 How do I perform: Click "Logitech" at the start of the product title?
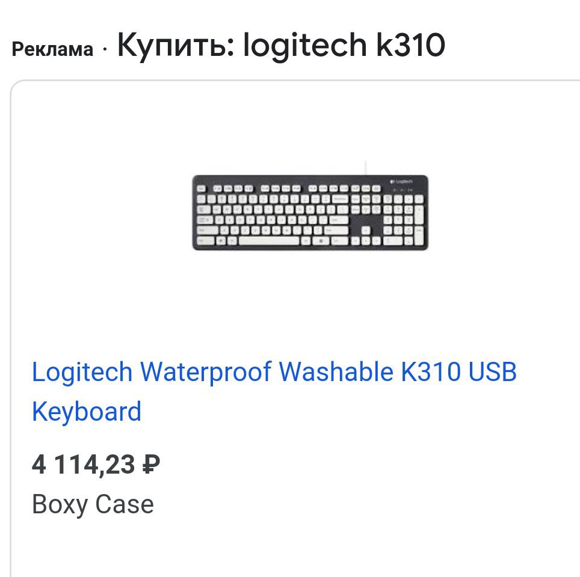(x=82, y=372)
